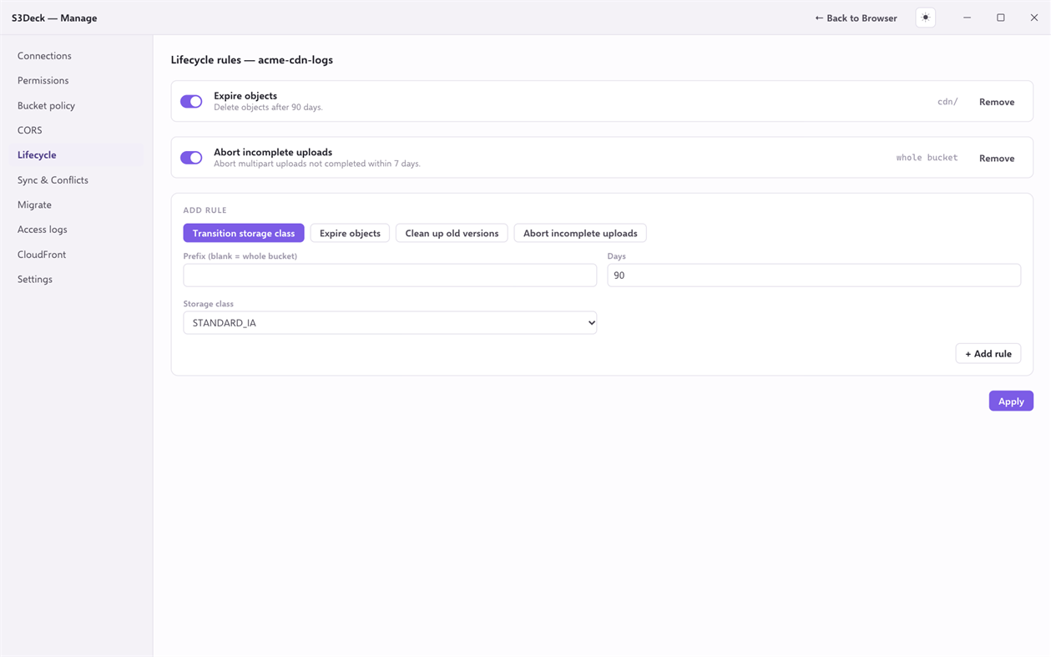The width and height of the screenshot is (1051, 657).
Task: Switch to Clean up old versions rule type
Action: (x=452, y=233)
